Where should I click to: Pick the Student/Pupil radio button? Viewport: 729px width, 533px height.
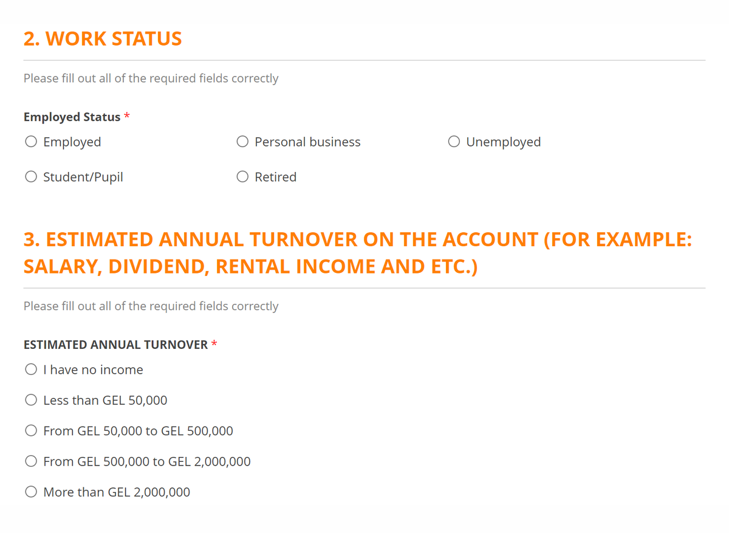[x=31, y=177]
